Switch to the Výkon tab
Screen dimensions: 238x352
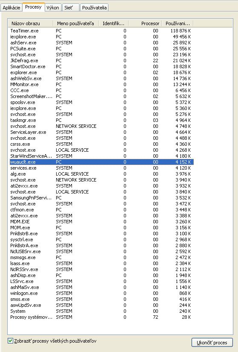coord(53,8)
